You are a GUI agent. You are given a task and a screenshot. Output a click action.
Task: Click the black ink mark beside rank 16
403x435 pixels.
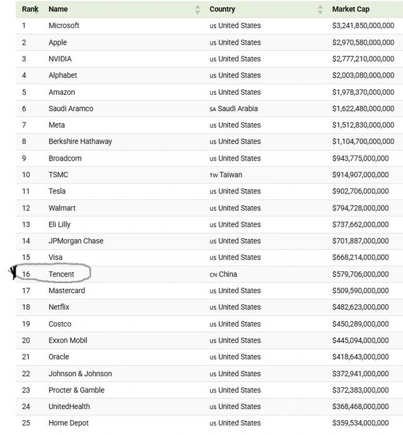(x=14, y=273)
